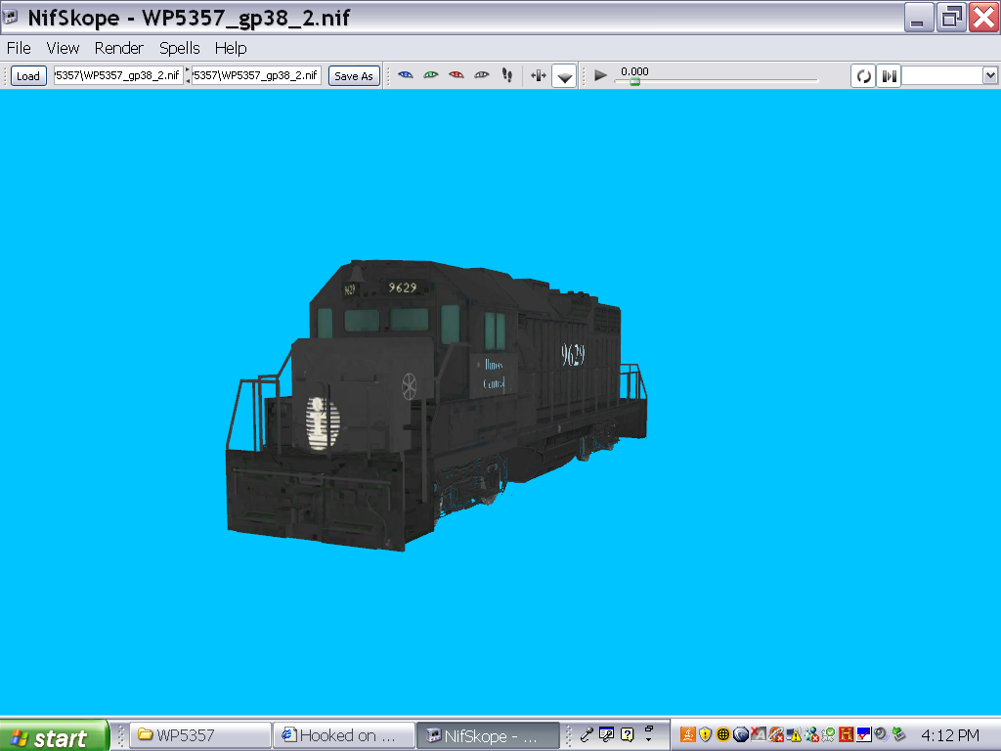Open the View menu
The width and height of the screenshot is (1001, 751).
tap(63, 48)
